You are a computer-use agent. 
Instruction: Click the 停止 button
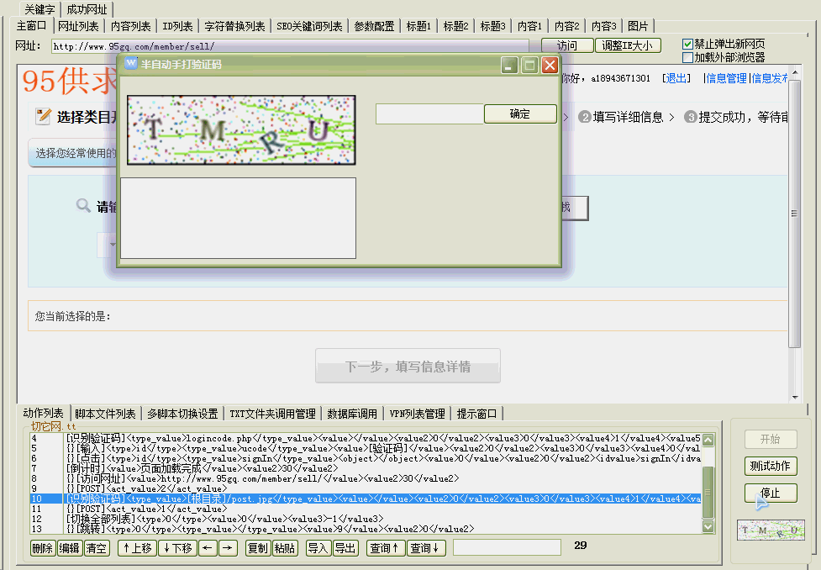(x=771, y=493)
